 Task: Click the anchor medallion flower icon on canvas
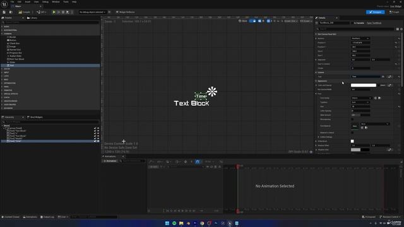tap(212, 91)
